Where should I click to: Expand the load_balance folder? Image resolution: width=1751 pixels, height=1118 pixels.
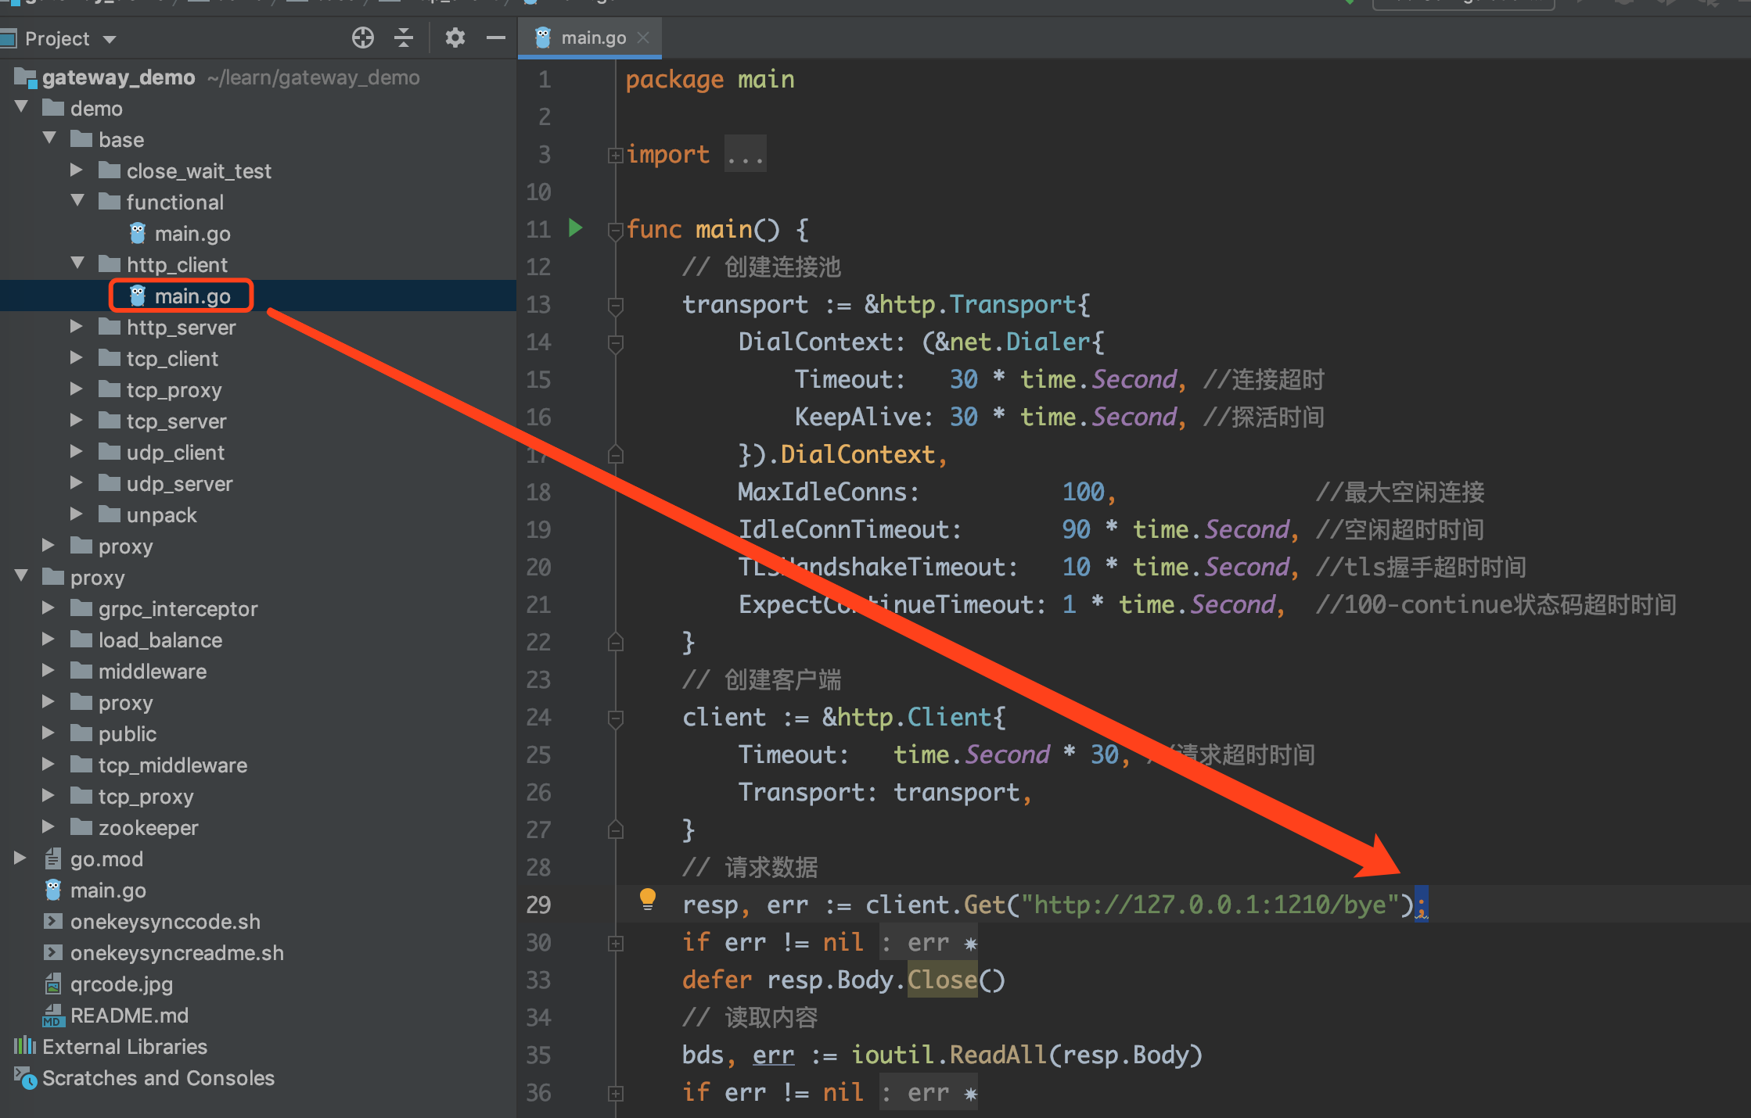49,639
